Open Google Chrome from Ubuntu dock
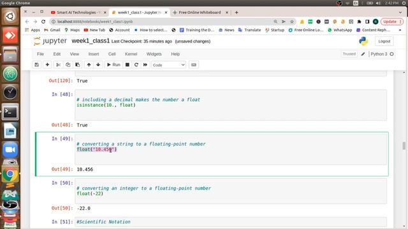 10,174
